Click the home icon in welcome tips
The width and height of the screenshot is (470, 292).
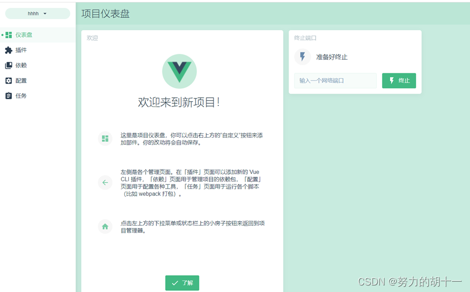[x=105, y=227]
